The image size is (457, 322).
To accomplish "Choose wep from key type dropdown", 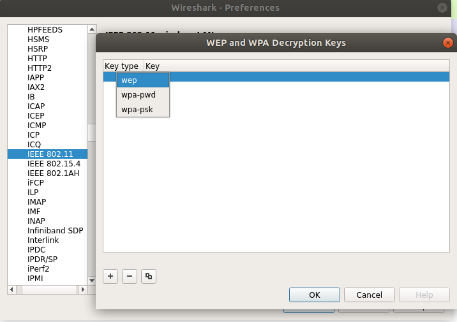I will [143, 80].
